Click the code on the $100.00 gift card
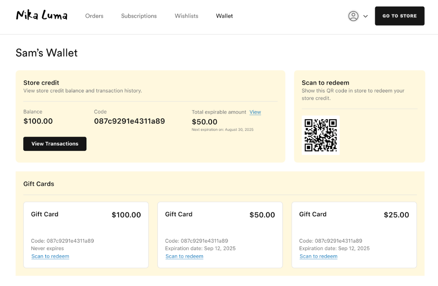438x286 pixels. point(62,241)
